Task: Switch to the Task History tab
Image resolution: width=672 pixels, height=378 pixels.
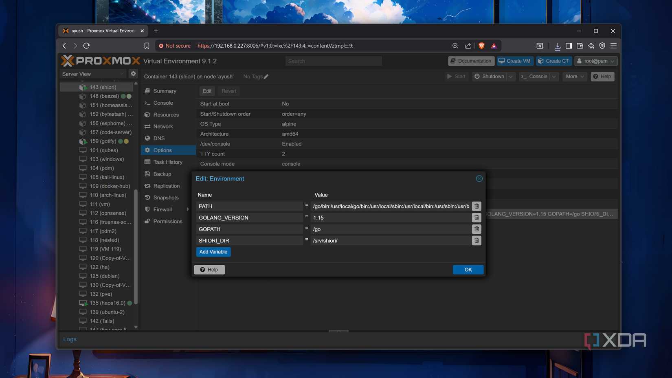Action: pos(167,162)
